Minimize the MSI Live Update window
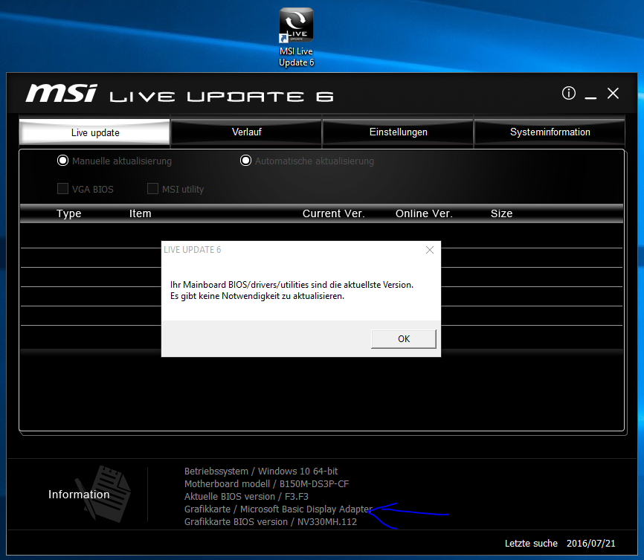The height and width of the screenshot is (560, 644). click(590, 97)
